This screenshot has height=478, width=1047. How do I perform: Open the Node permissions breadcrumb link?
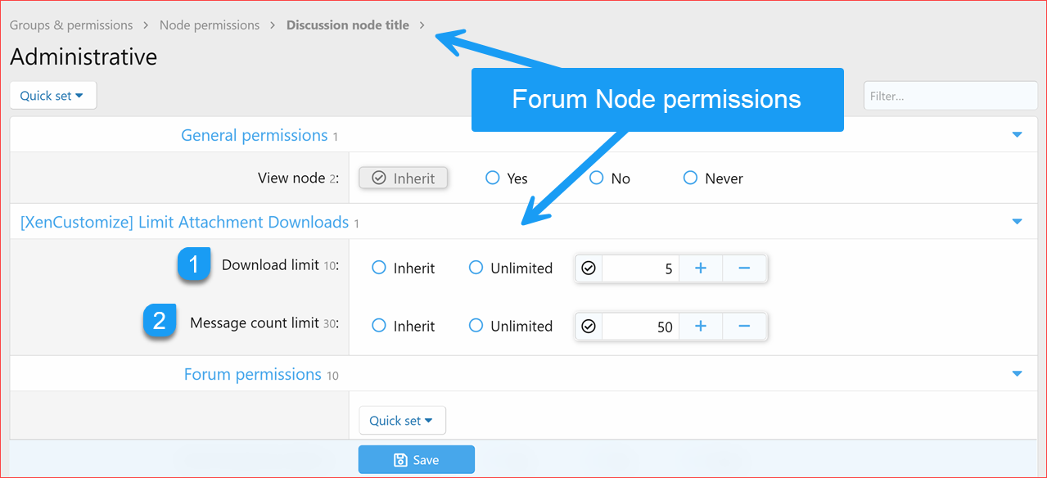point(210,25)
